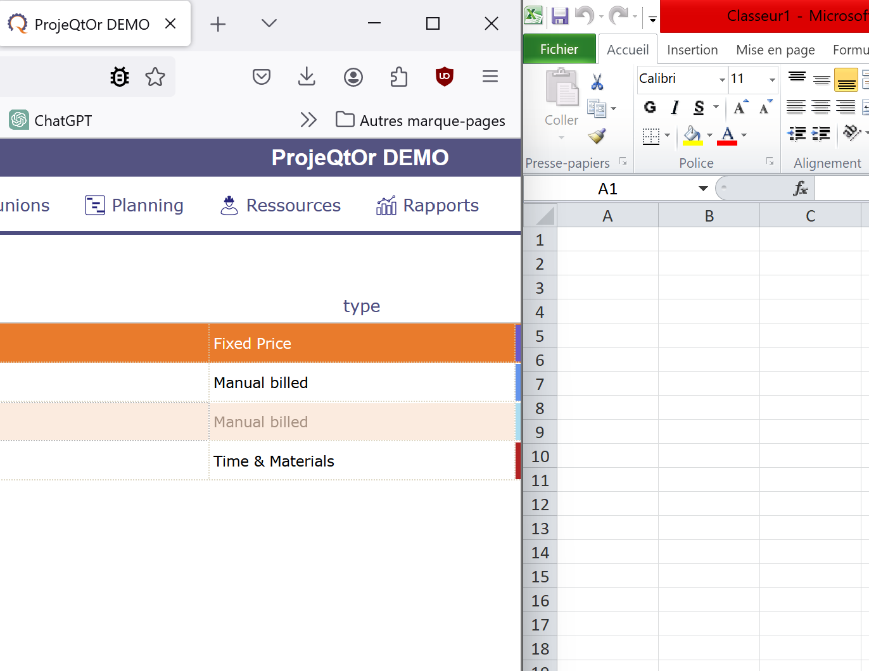Click the insert function fx icon
The image size is (869, 671).
pyautogui.click(x=800, y=189)
